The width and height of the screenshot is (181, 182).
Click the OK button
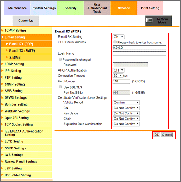coord(157,135)
